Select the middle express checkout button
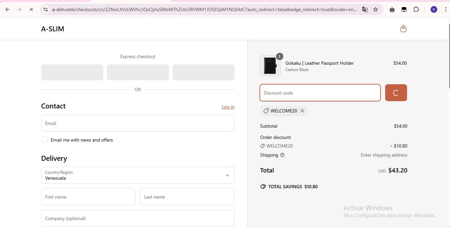Image resolution: width=450 pixels, height=228 pixels. [138, 72]
